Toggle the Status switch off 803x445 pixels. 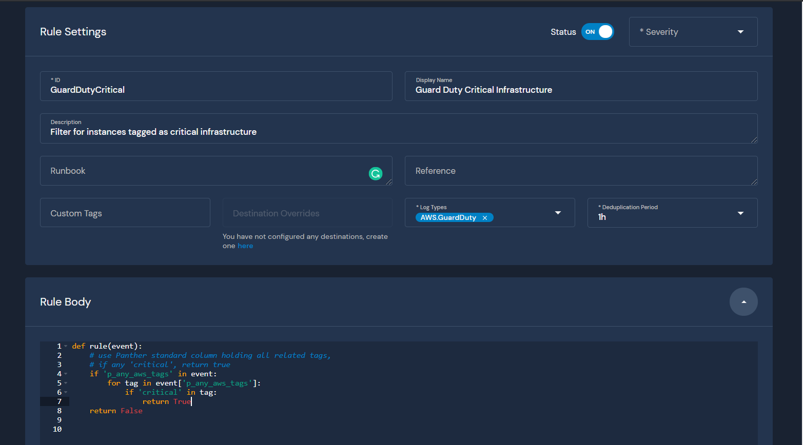tap(597, 31)
